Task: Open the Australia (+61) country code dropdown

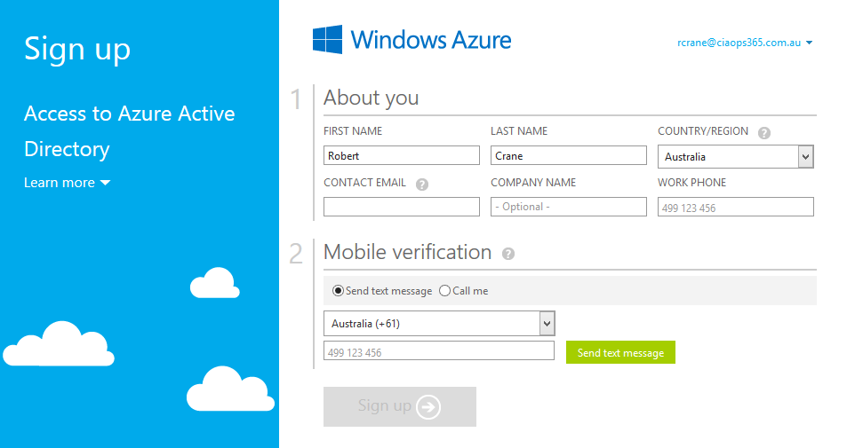Action: tap(440, 324)
